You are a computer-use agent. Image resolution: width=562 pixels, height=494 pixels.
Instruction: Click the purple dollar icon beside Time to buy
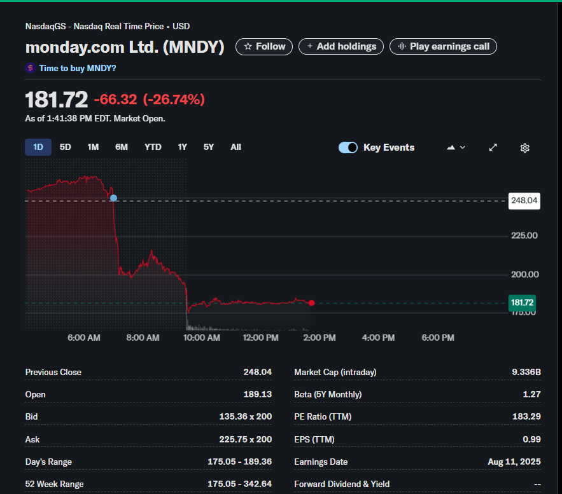click(x=30, y=67)
